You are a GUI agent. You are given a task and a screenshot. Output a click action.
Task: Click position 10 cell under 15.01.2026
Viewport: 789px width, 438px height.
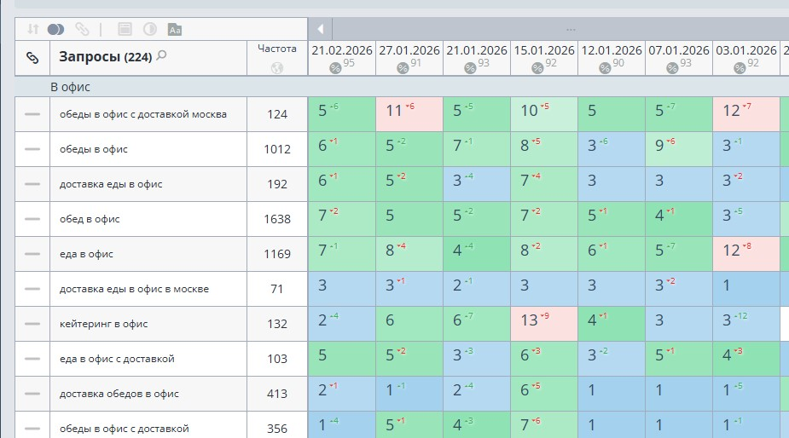click(x=544, y=114)
